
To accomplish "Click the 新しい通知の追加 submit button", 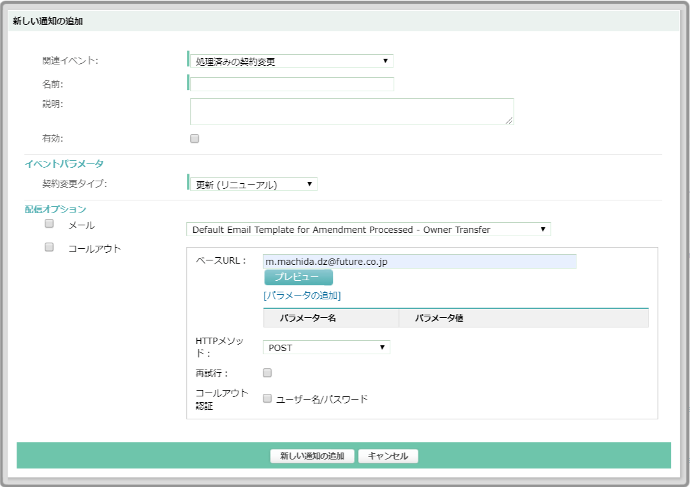I will point(312,456).
